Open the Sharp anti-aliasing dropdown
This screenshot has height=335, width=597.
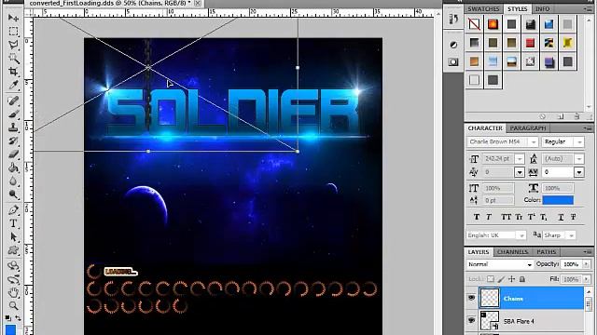tap(571, 235)
